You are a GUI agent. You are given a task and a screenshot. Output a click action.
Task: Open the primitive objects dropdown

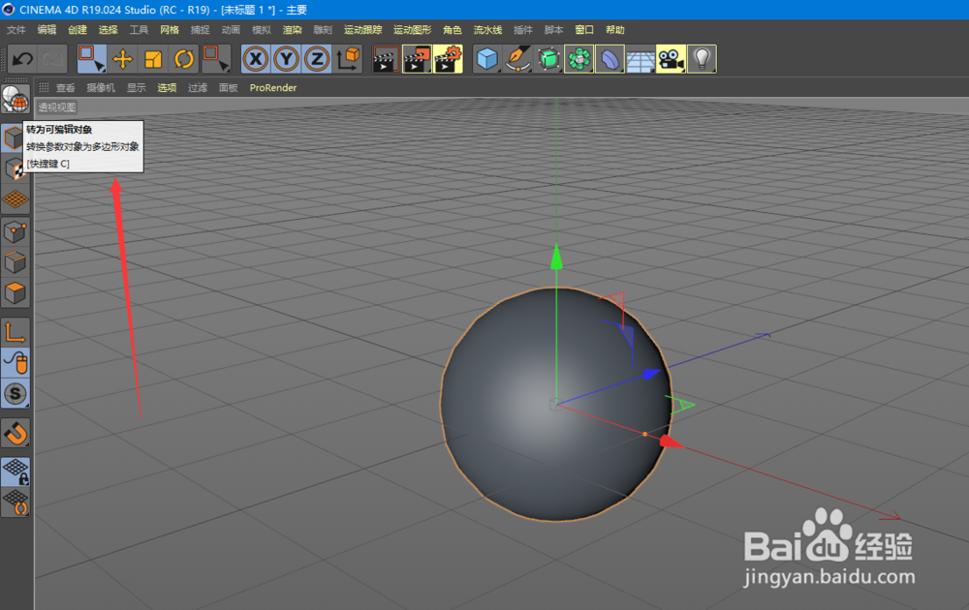(x=487, y=59)
